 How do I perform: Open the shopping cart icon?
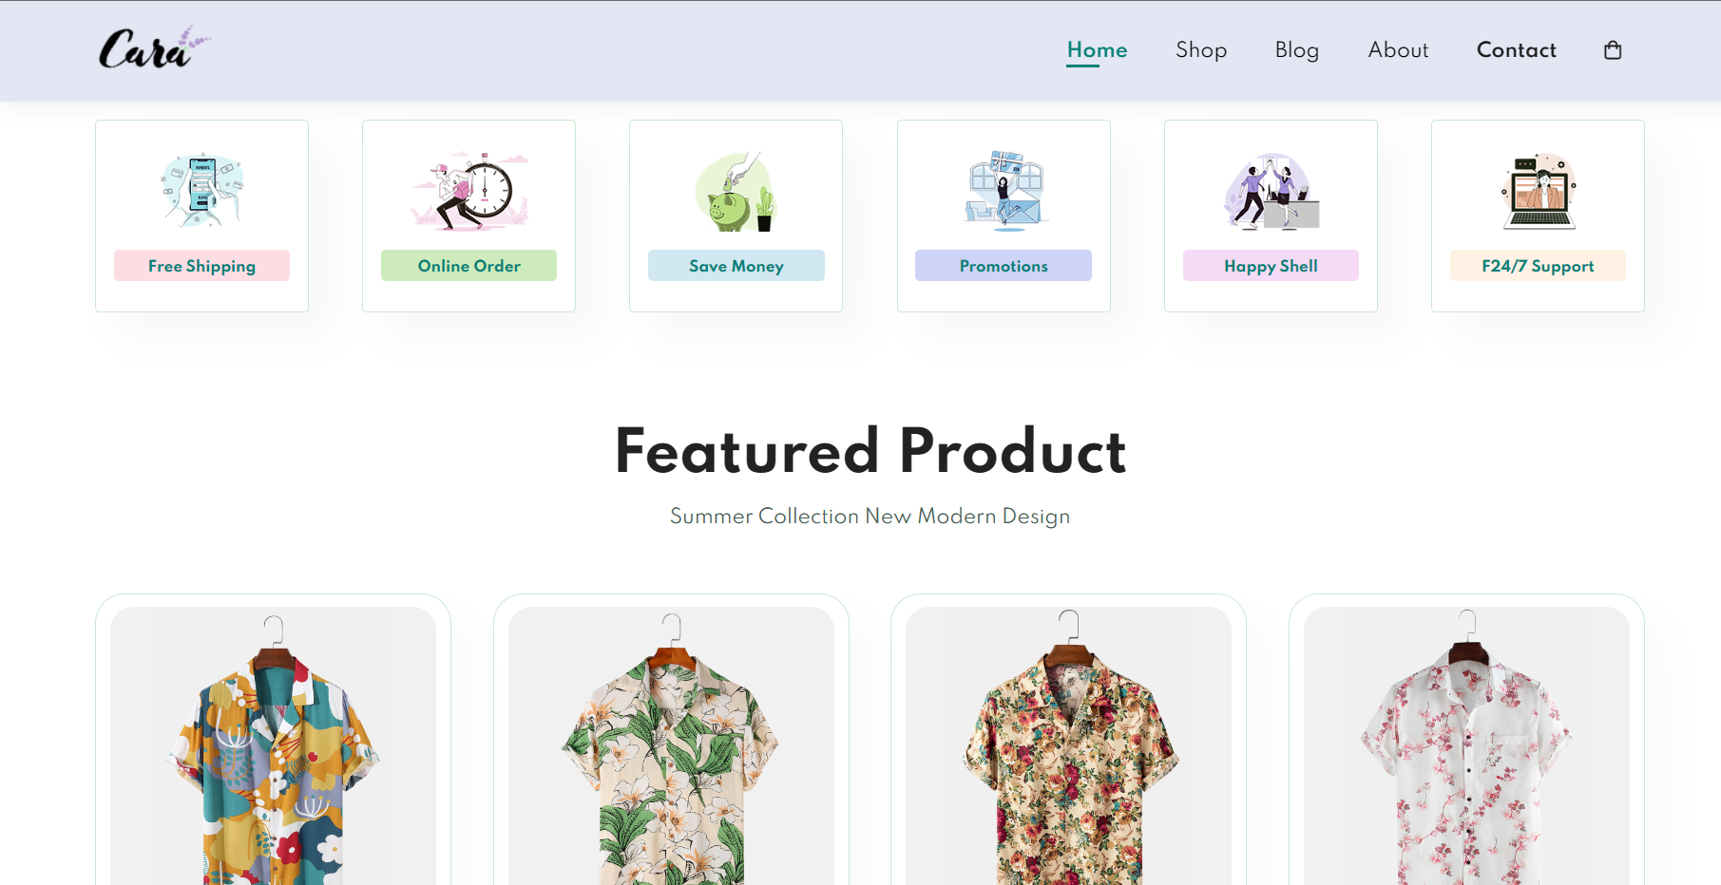(x=1612, y=50)
